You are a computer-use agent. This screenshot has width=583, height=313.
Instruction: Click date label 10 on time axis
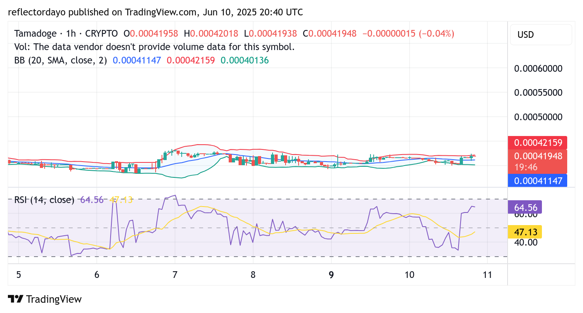410,275
